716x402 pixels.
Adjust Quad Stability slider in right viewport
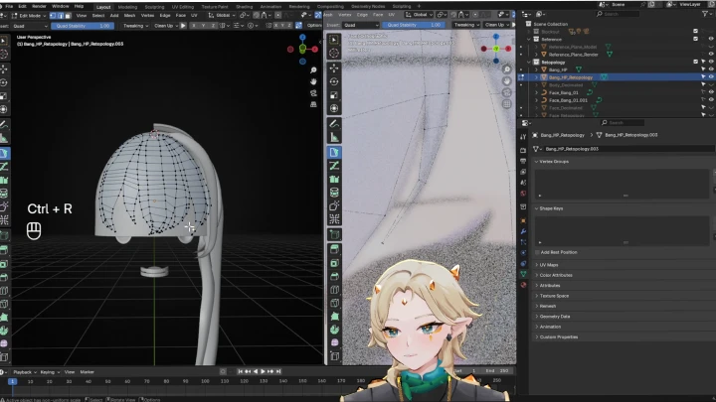coord(414,25)
